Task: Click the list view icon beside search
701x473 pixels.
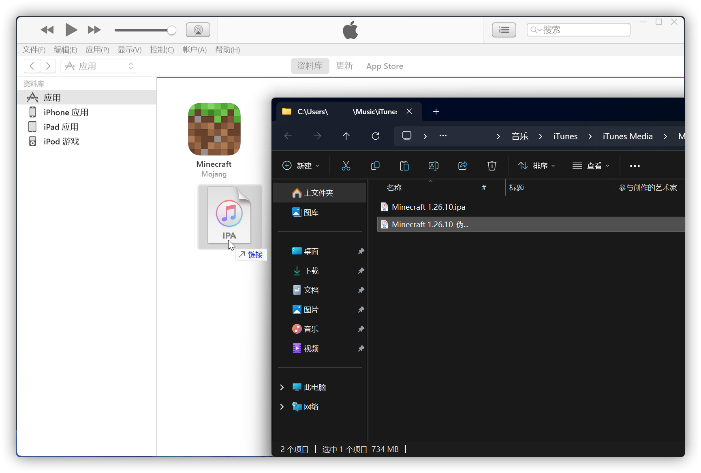Action: point(504,30)
